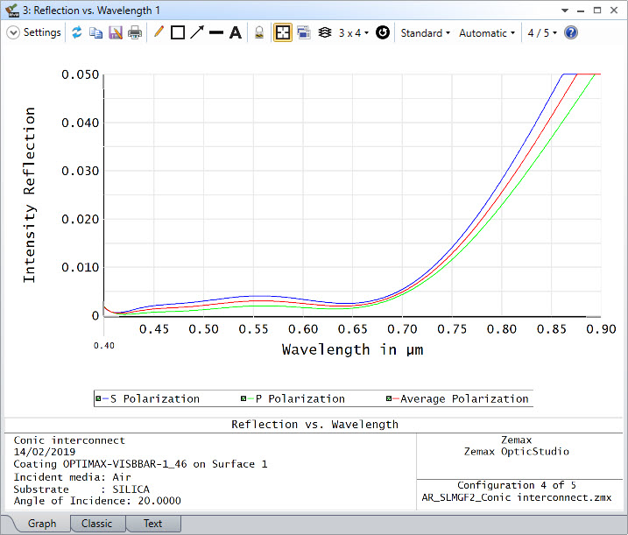Switch to the Graph tab
Screen dimensions: 628x535
(x=42, y=524)
